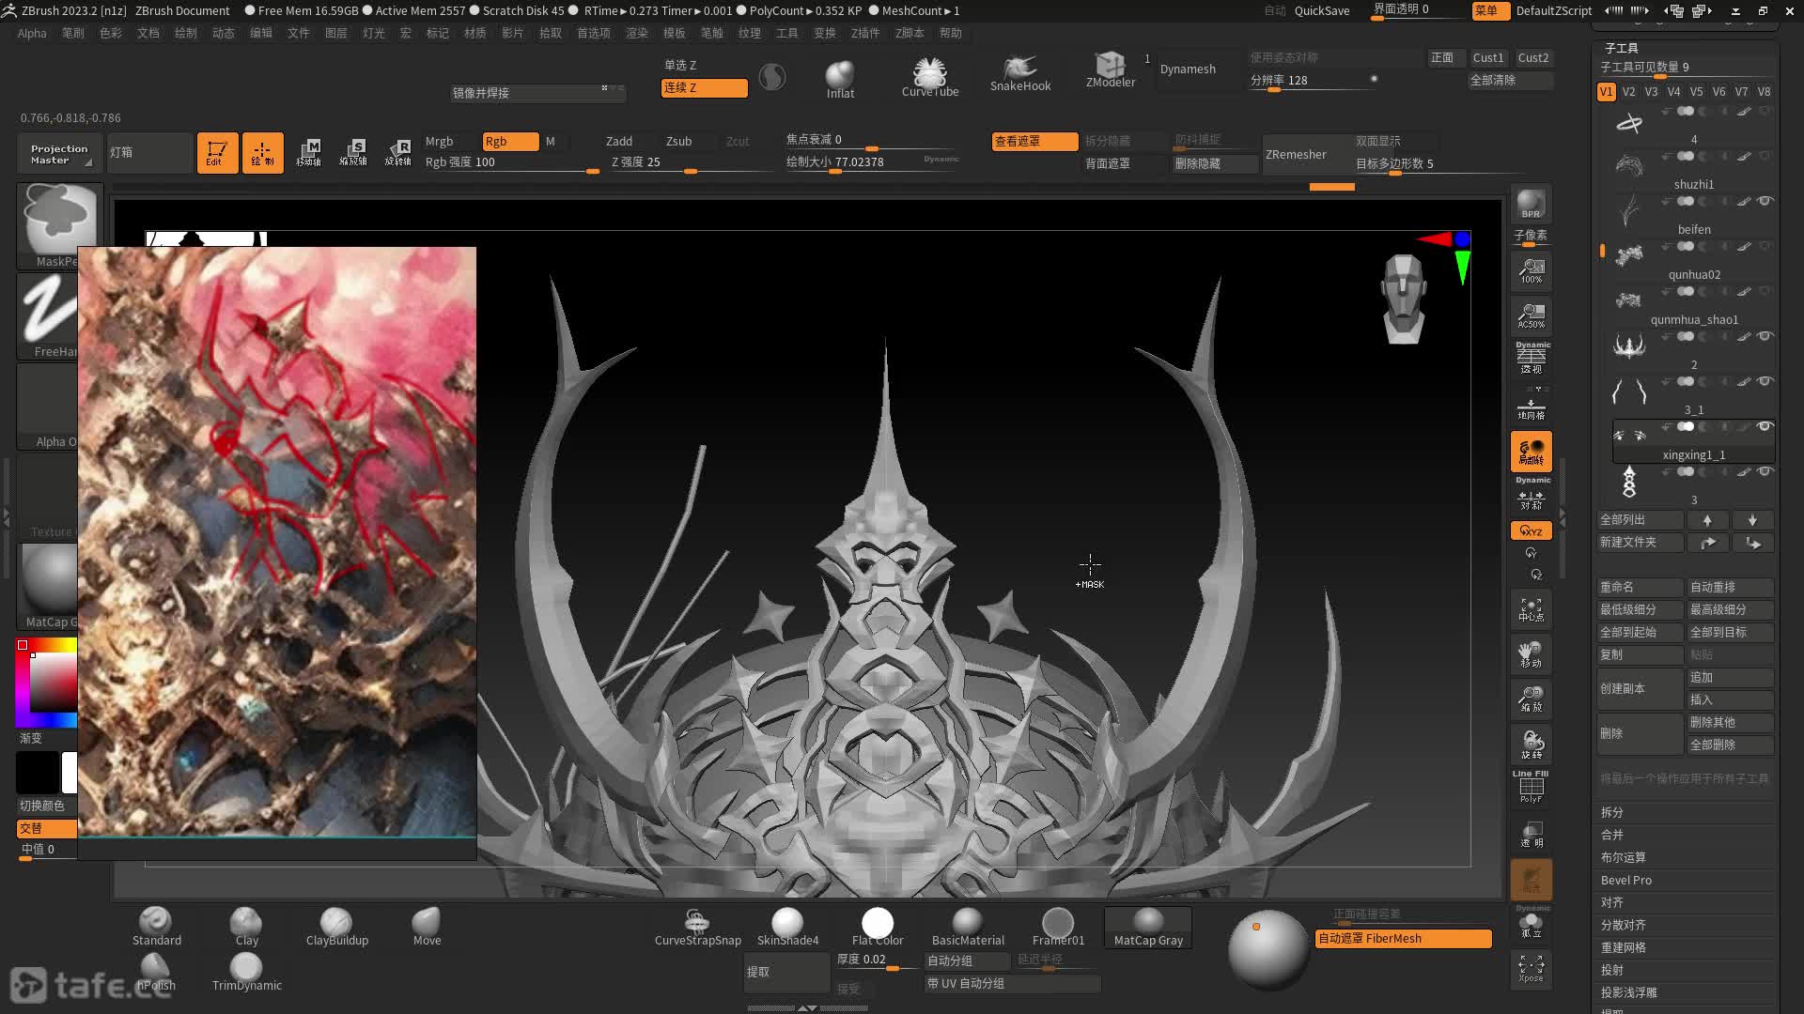
Task: Select the CurveTube brush
Action: (x=930, y=77)
